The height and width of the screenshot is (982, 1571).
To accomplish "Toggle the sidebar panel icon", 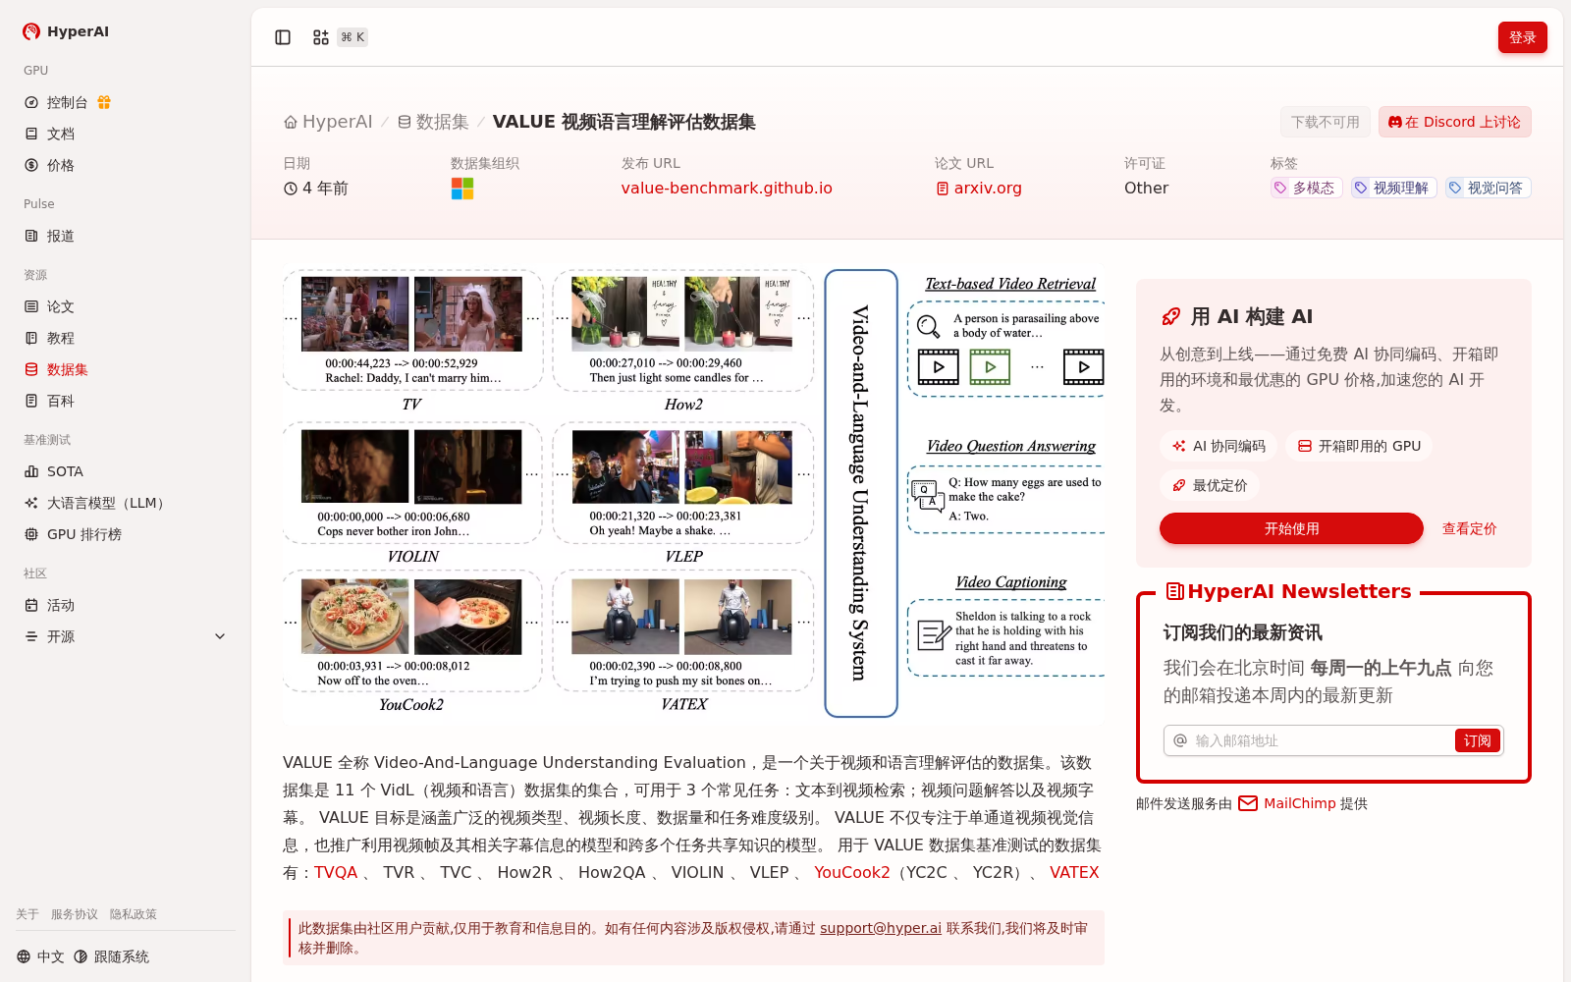I will pos(283,37).
